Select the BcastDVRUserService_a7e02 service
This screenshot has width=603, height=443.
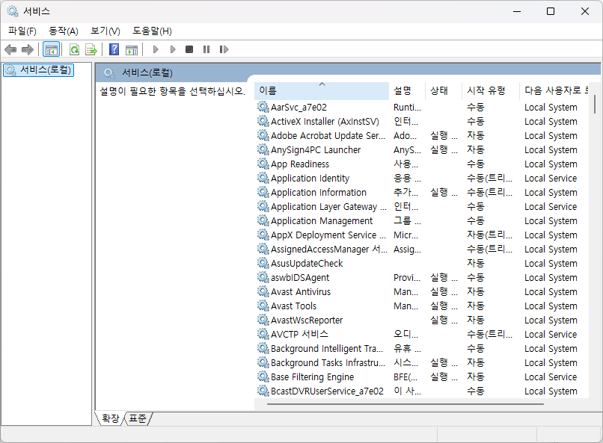[x=421, y=391]
